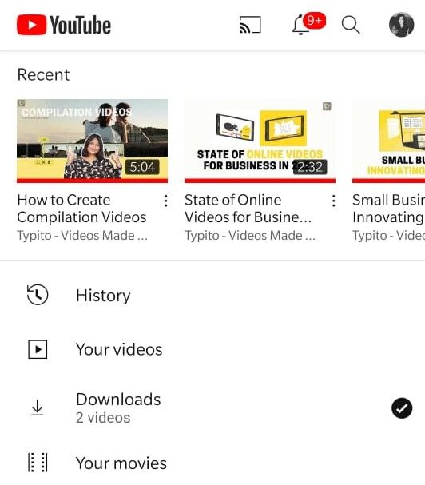Image resolution: width=425 pixels, height=485 pixels.
Task: Play the State of Online Videos thumbnail
Action: click(x=260, y=141)
